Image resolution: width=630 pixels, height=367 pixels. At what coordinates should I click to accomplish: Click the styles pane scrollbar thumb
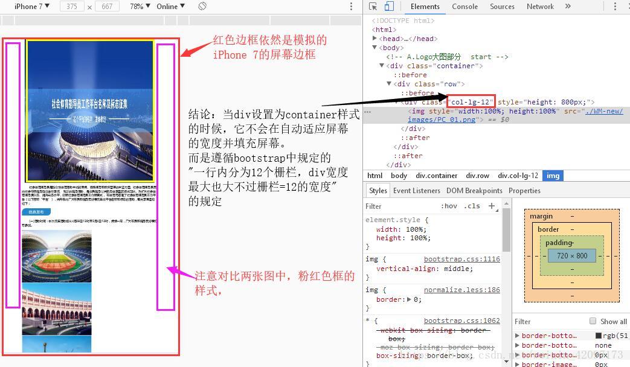(506, 229)
